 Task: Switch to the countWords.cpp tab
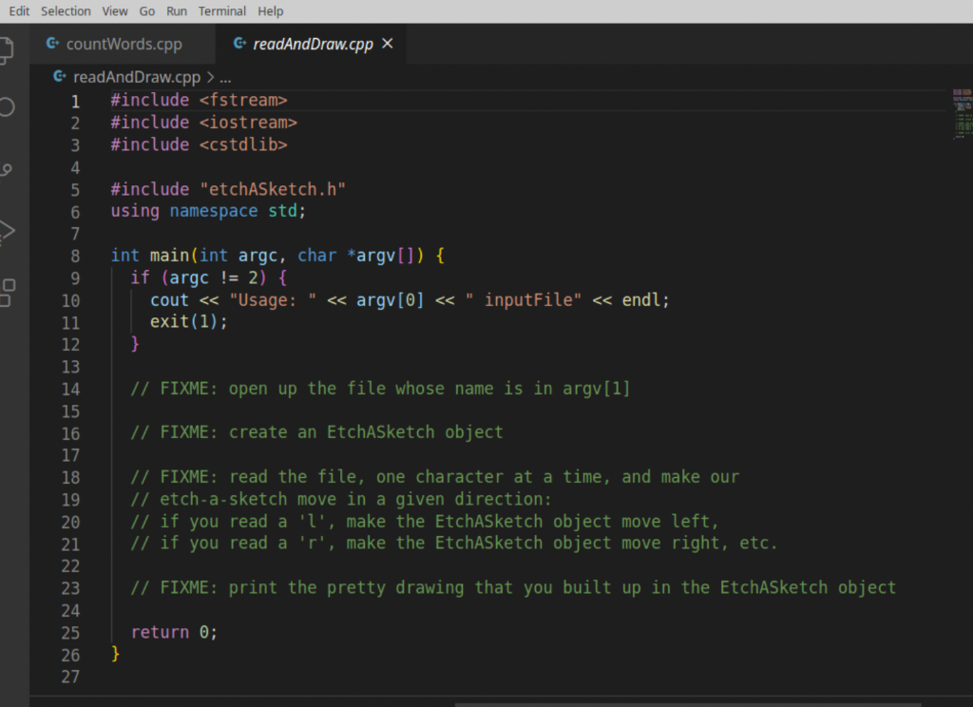pos(123,44)
